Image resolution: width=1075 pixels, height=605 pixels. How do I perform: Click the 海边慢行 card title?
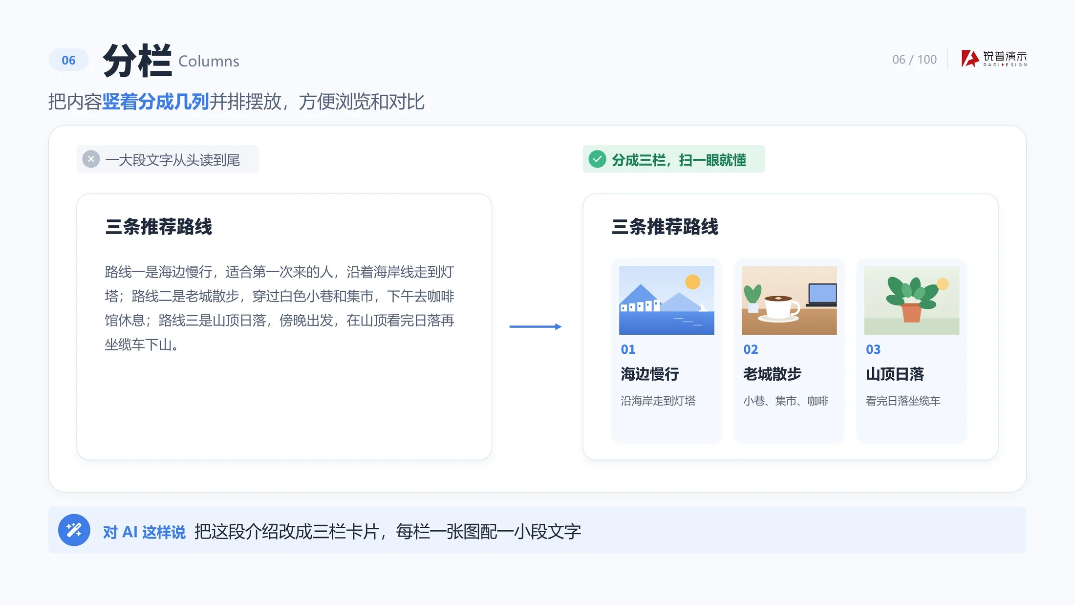(650, 374)
